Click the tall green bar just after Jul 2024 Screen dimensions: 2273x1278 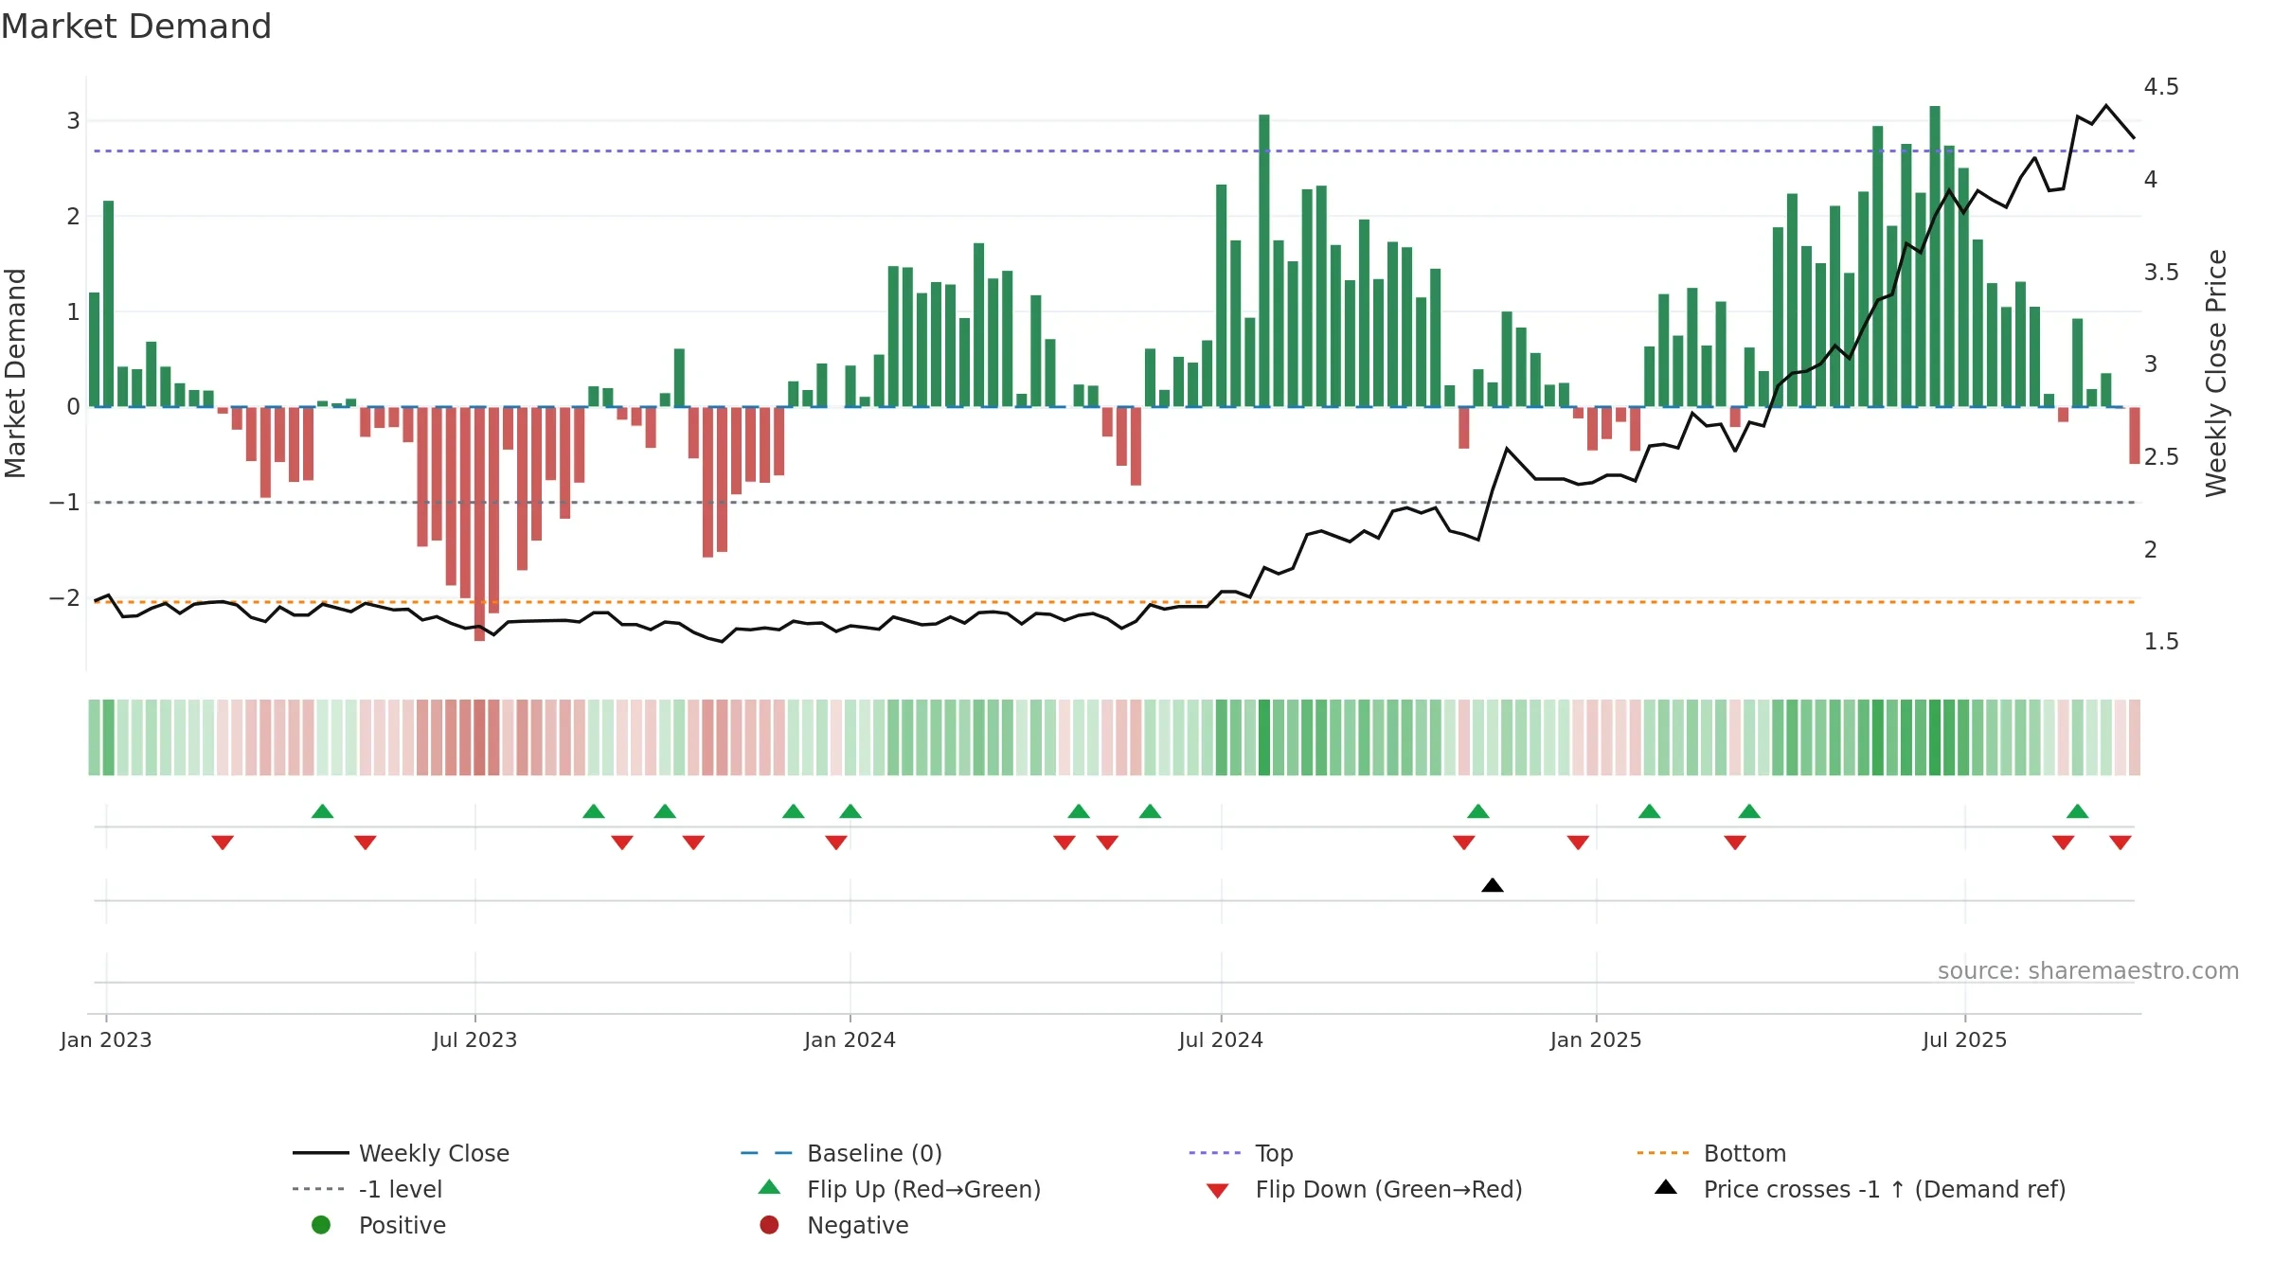[x=1264, y=261]
